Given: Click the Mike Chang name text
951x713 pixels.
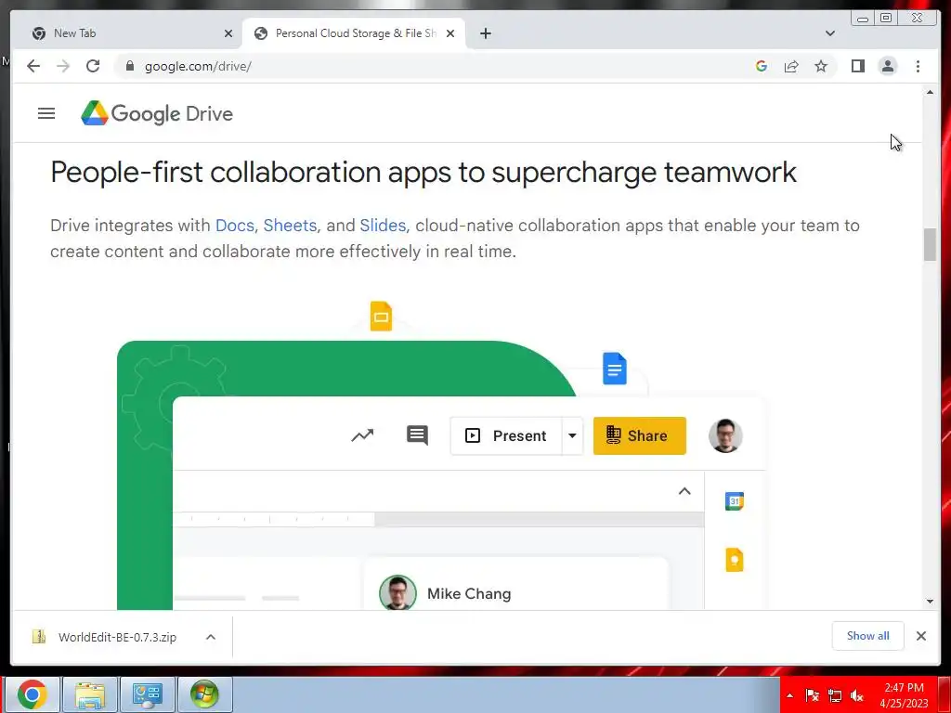Looking at the screenshot, I should pyautogui.click(x=469, y=593).
